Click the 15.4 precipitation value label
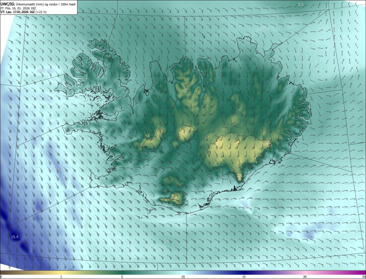 pos(15,237)
